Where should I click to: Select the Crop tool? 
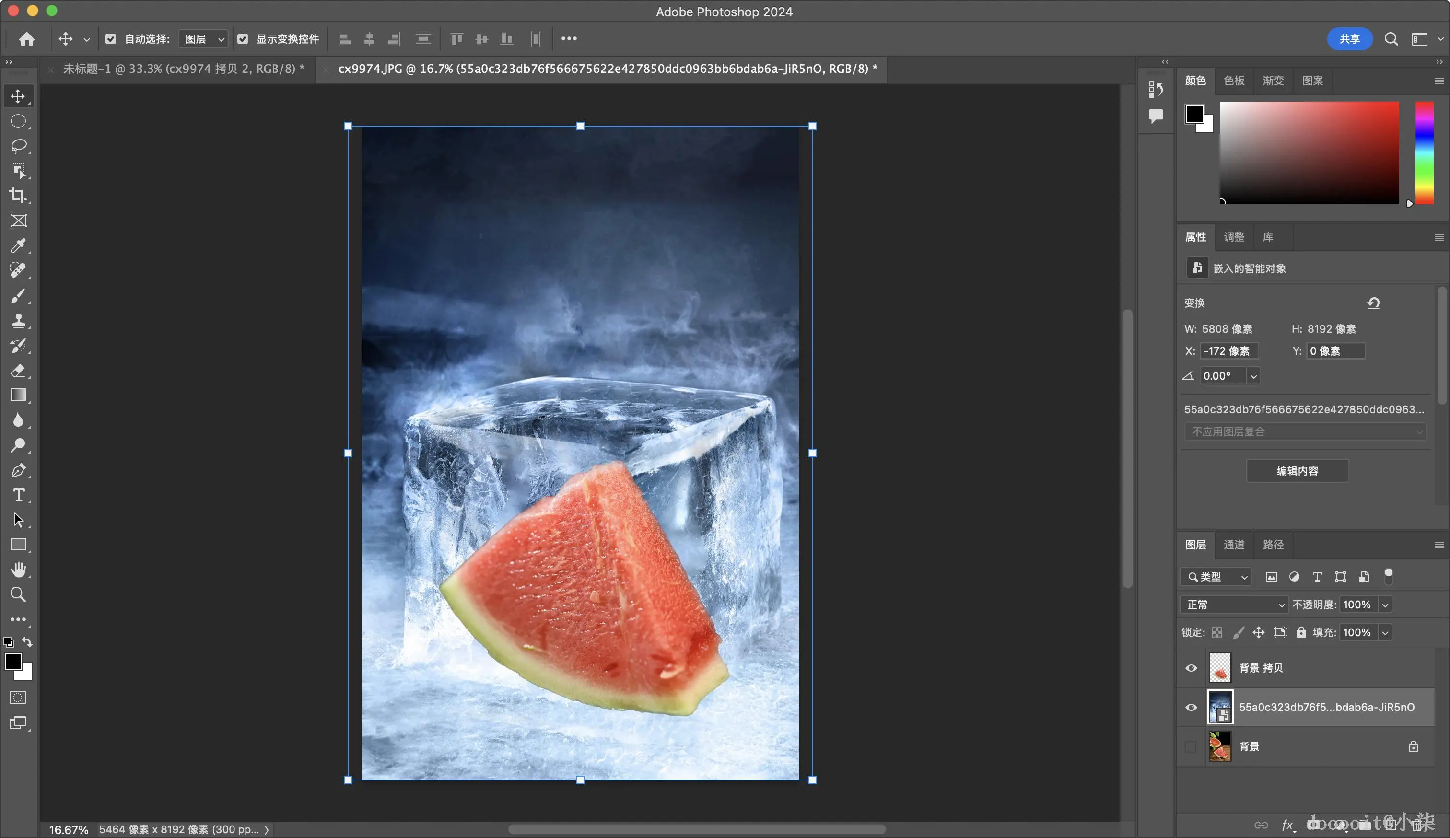click(18, 196)
